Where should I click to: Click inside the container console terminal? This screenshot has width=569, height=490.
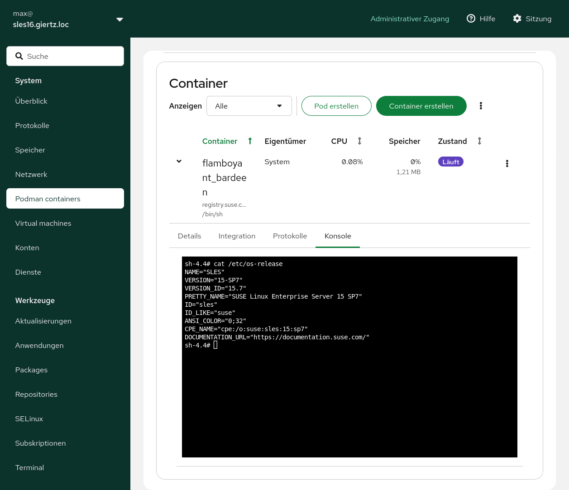[349, 398]
